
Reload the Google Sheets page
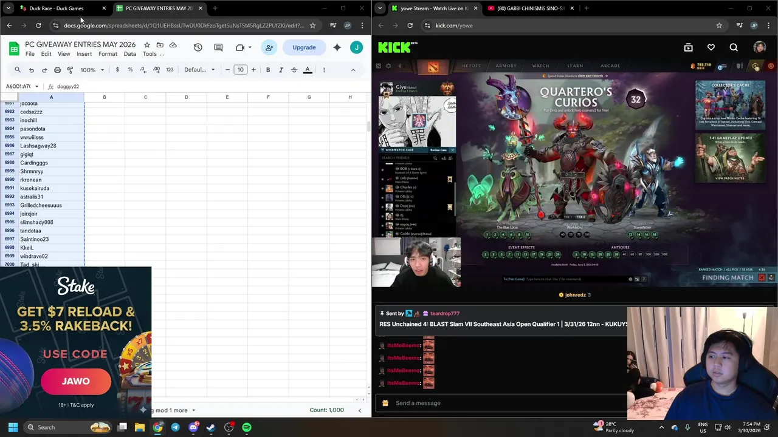38,25
